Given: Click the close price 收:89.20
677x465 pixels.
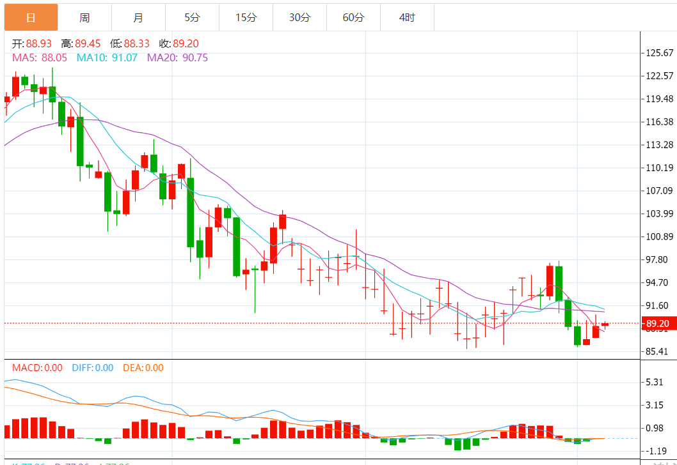Looking at the screenshot, I should (x=179, y=43).
